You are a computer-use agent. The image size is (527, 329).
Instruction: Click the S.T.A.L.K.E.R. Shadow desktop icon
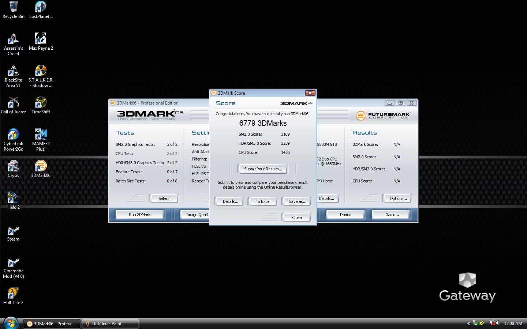(41, 76)
